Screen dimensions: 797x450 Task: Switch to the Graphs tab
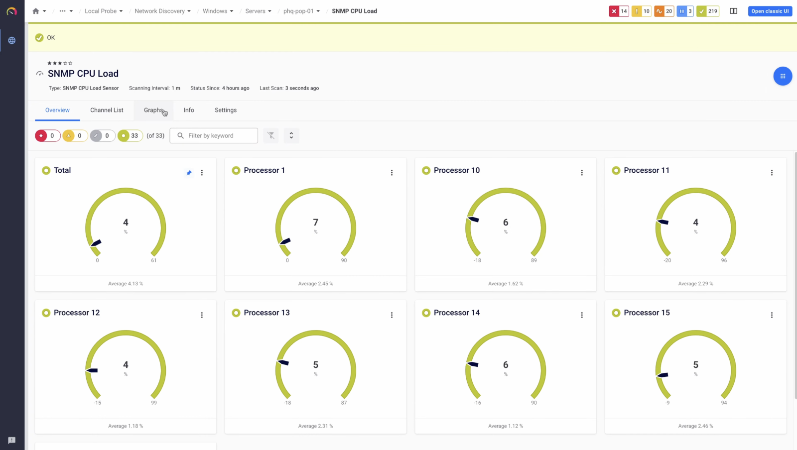tap(153, 110)
